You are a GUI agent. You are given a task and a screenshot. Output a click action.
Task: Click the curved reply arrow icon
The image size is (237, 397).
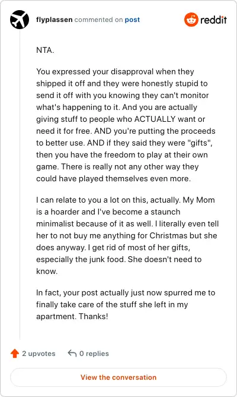[72, 353]
